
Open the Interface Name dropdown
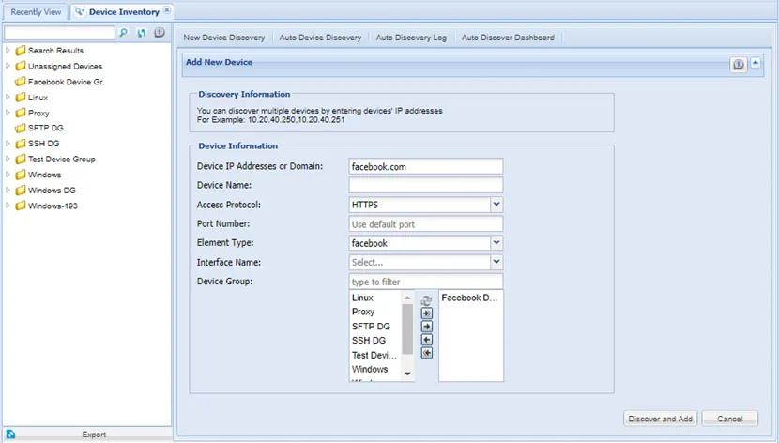(496, 262)
